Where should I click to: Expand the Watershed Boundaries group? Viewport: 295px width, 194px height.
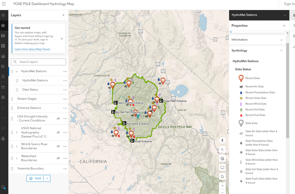(17, 158)
